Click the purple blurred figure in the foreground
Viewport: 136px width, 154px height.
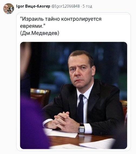(x=32, y=123)
